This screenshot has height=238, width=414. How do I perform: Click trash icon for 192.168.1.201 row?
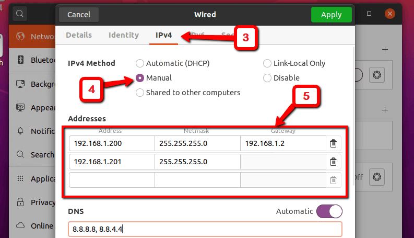click(333, 162)
